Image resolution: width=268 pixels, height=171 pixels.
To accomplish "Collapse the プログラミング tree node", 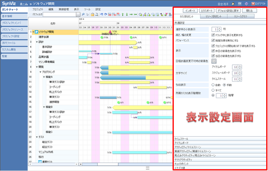I will coord(41,72).
